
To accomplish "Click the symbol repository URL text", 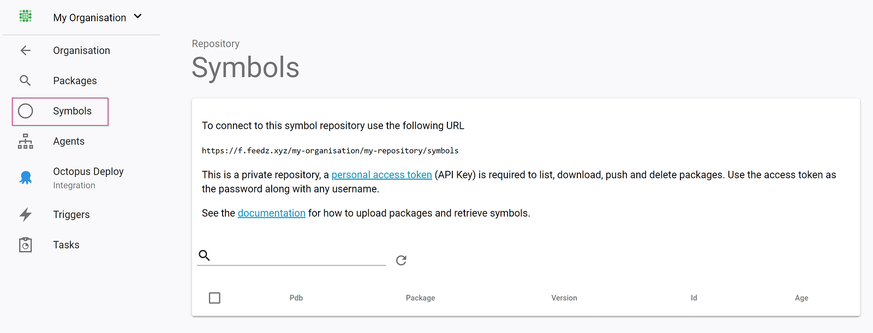I will [330, 151].
